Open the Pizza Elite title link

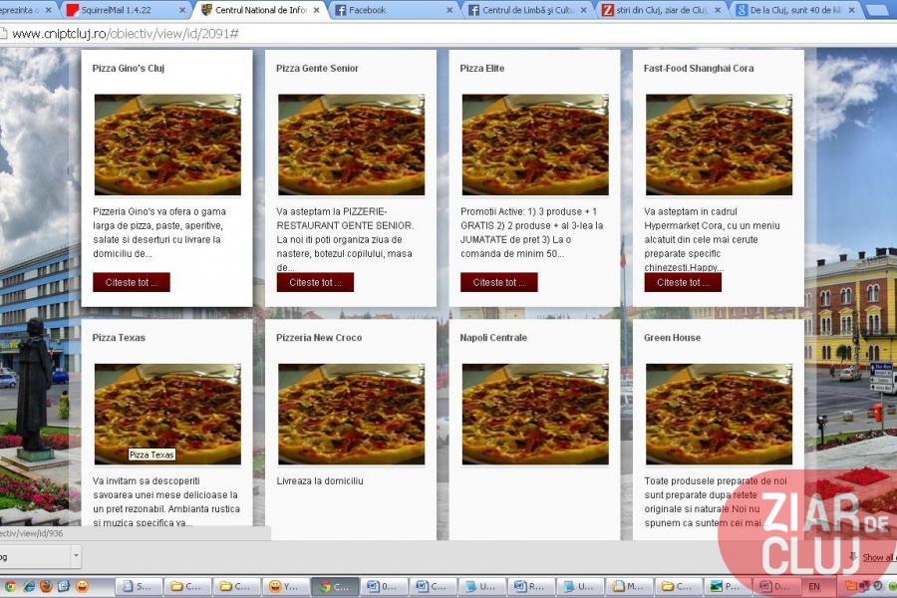coord(482,68)
